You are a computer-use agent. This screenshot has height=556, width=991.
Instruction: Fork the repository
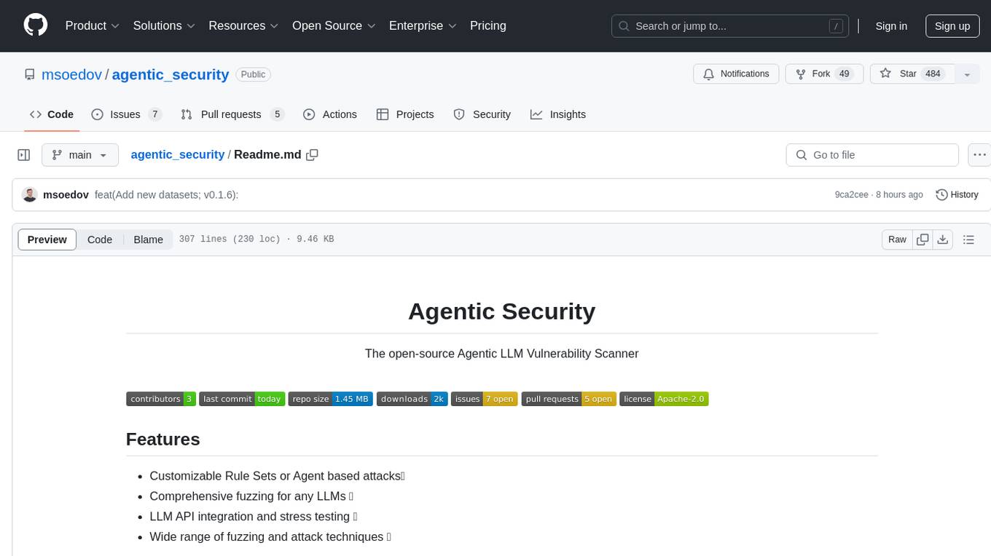coord(824,74)
